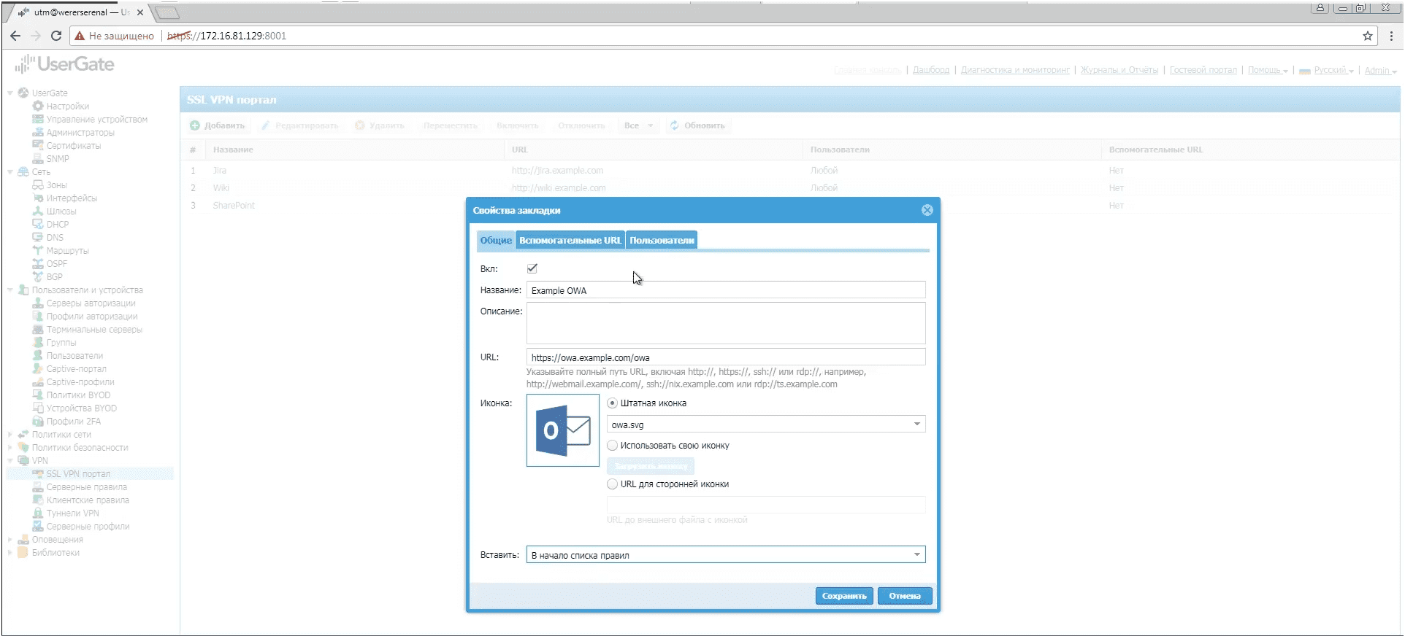This screenshot has height=636, width=1405.
Task: Select SSL VPN портал in sidebar
Action: coord(78,474)
